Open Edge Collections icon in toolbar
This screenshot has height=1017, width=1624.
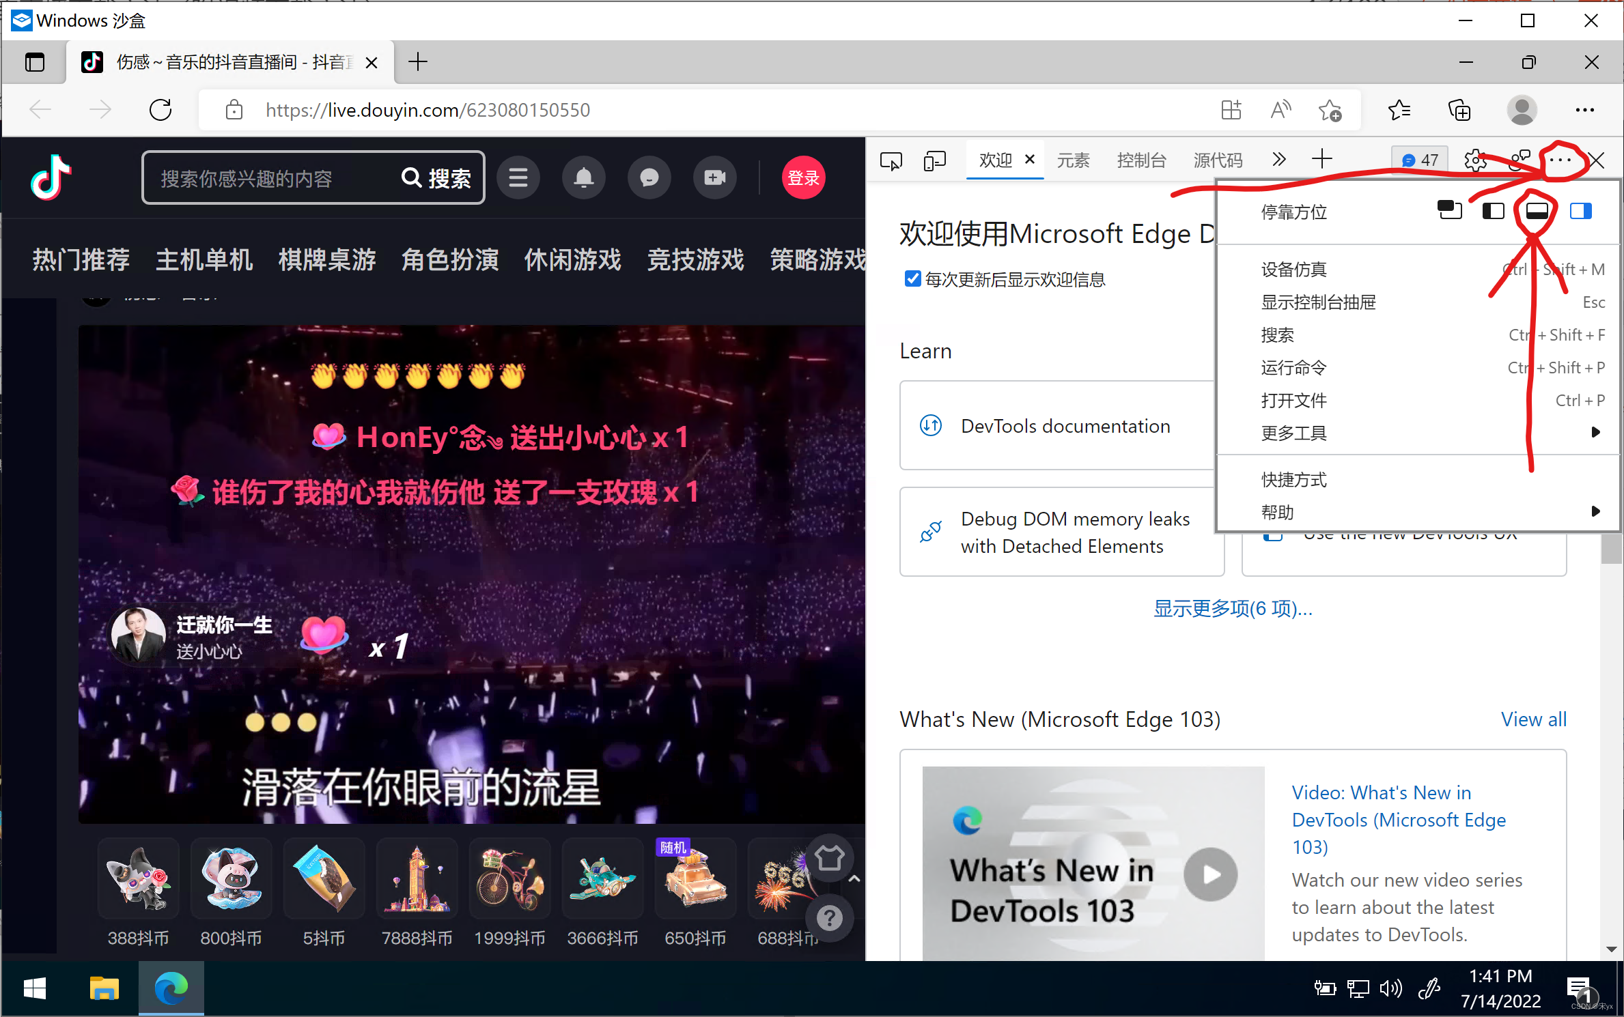point(1459,110)
